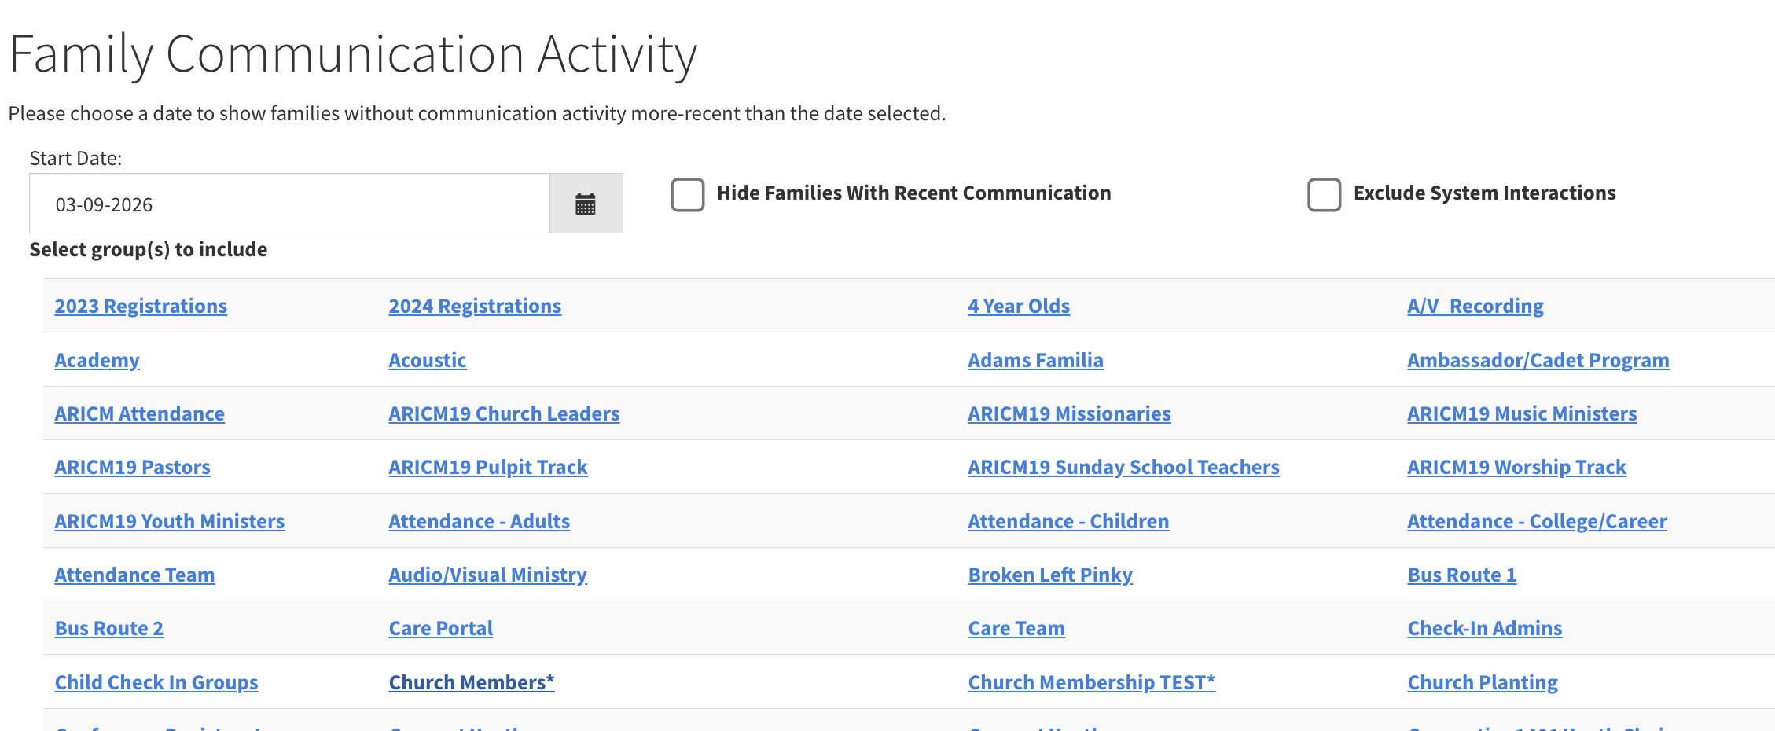Select the ARICM19 Worship Track group
This screenshot has height=731, width=1775.
coord(1516,468)
